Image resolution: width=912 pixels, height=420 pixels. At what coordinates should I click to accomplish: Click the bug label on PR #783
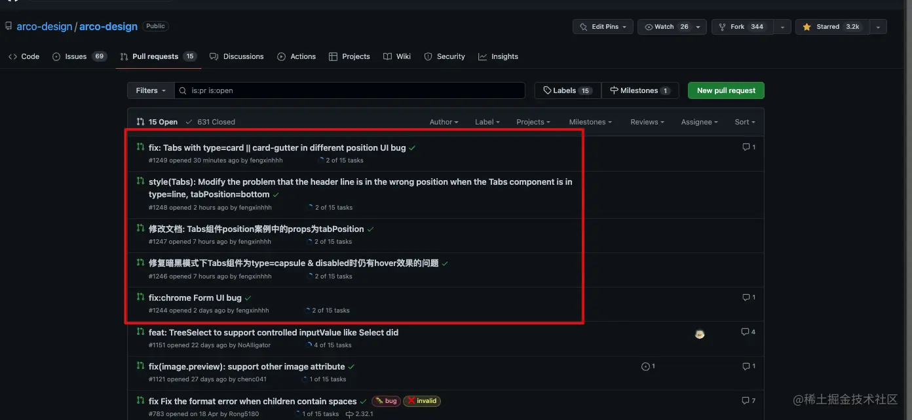tap(386, 401)
